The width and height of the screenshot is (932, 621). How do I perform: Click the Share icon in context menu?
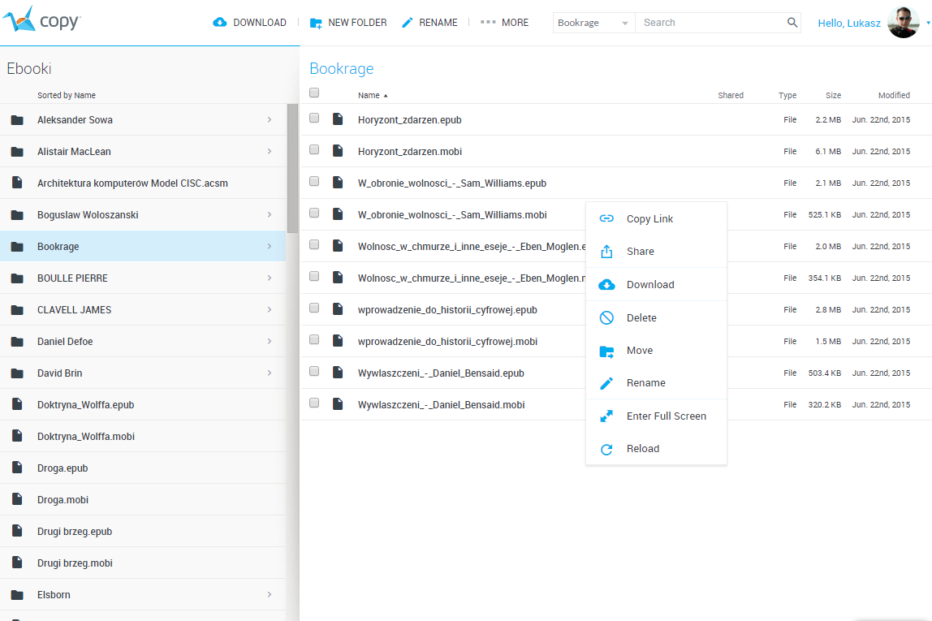(606, 252)
